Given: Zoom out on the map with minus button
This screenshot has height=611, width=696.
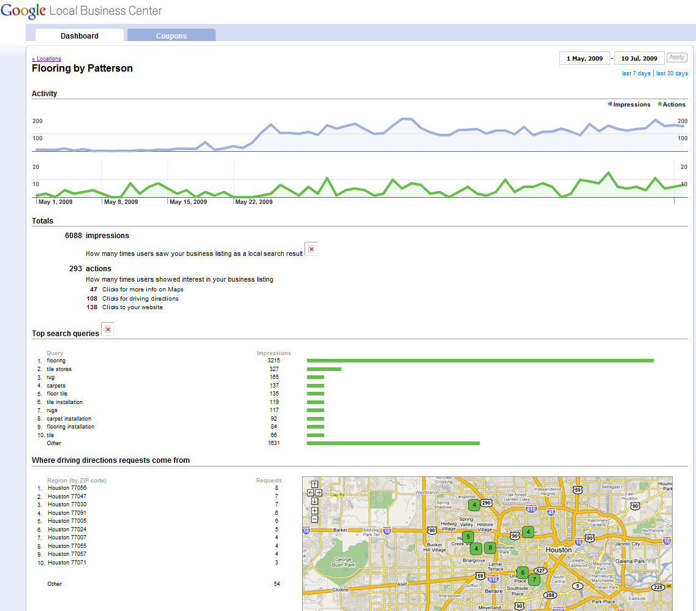Looking at the screenshot, I should click(314, 519).
